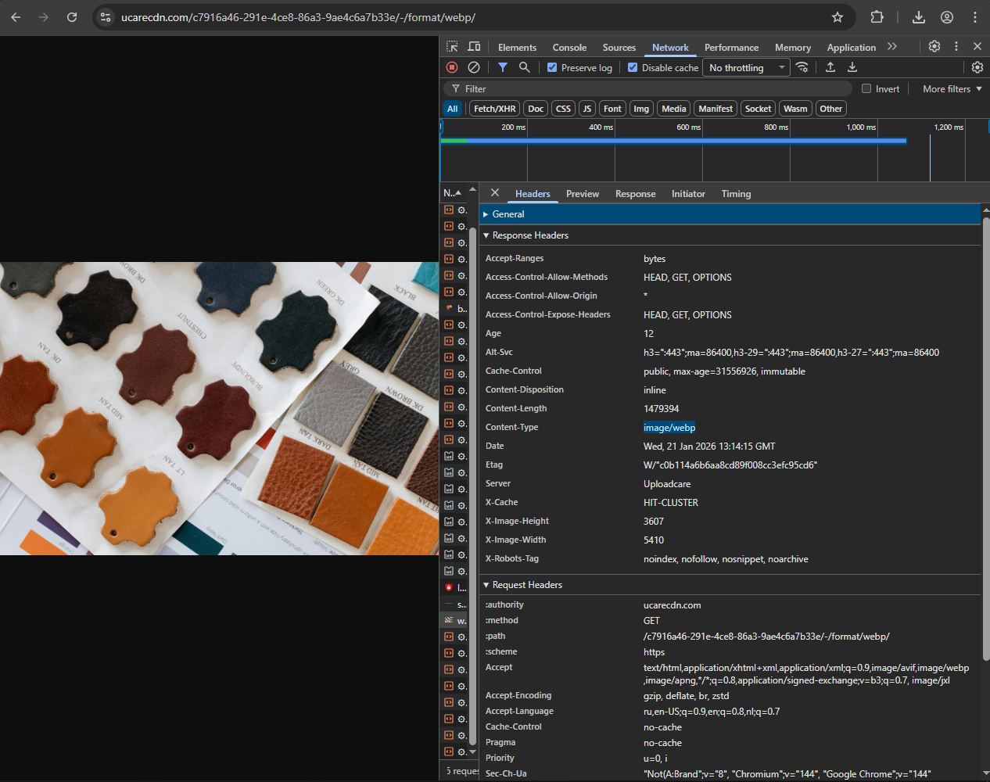Filter requests by Fetch/XHR type
The image size is (990, 782).
point(494,109)
